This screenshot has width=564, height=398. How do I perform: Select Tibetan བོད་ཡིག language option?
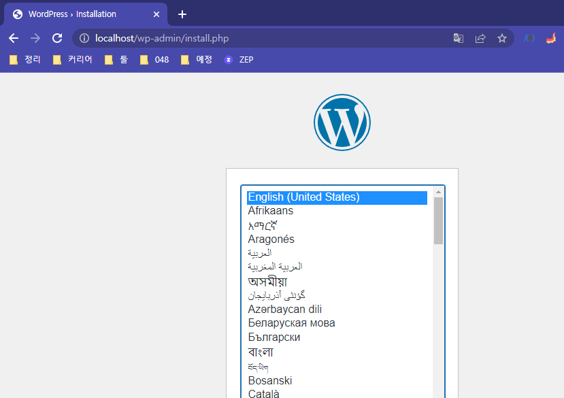337,367
